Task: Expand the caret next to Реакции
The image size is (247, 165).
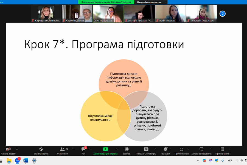Action: (x=171, y=149)
